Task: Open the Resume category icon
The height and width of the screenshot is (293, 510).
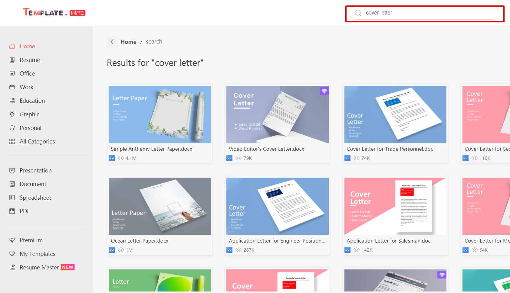Action: 12,60
